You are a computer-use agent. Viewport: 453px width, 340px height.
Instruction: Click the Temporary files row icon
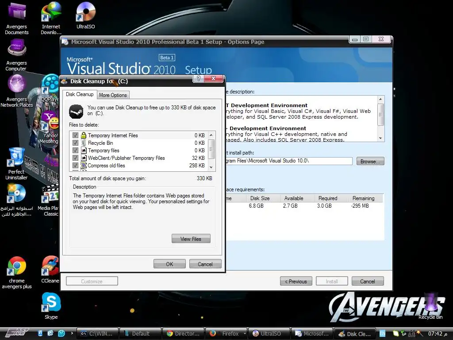coord(84,151)
